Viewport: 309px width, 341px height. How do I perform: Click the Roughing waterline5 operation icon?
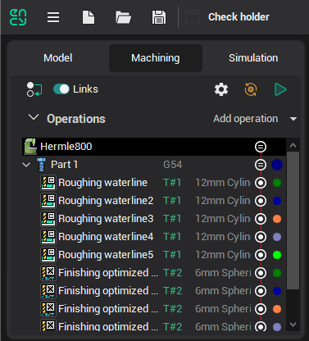[x=48, y=255]
